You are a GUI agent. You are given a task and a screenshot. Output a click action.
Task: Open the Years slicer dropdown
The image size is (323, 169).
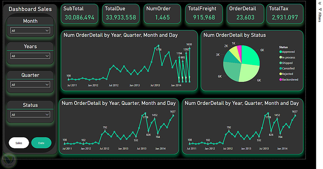[x=30, y=56]
